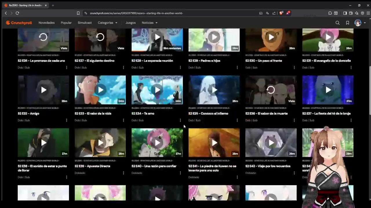Play S2 E41 thumbnail
The height and width of the screenshot is (208, 371).
(x=214, y=143)
